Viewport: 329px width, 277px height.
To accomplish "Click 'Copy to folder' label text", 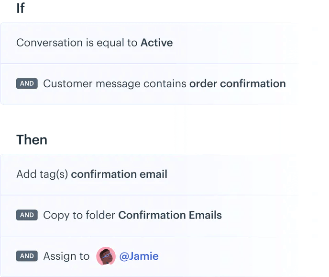I will (x=79, y=215).
